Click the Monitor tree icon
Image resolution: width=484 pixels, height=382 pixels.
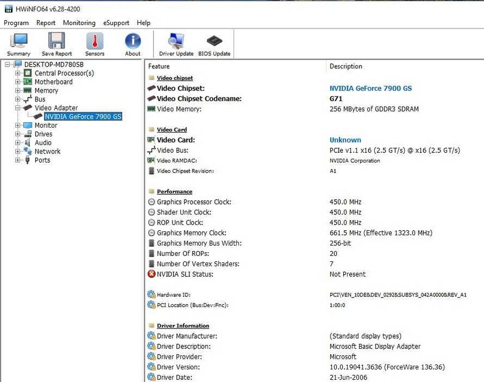(28, 126)
